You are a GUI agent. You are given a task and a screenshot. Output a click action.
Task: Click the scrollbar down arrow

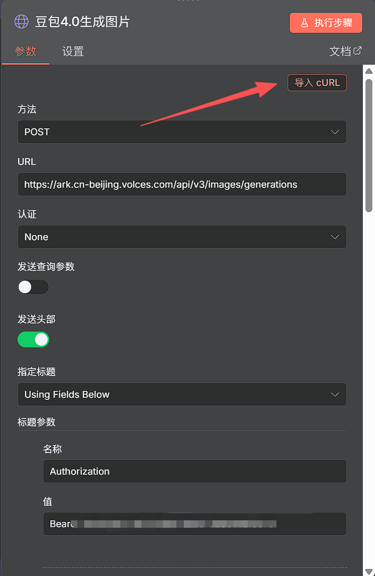pos(369,572)
